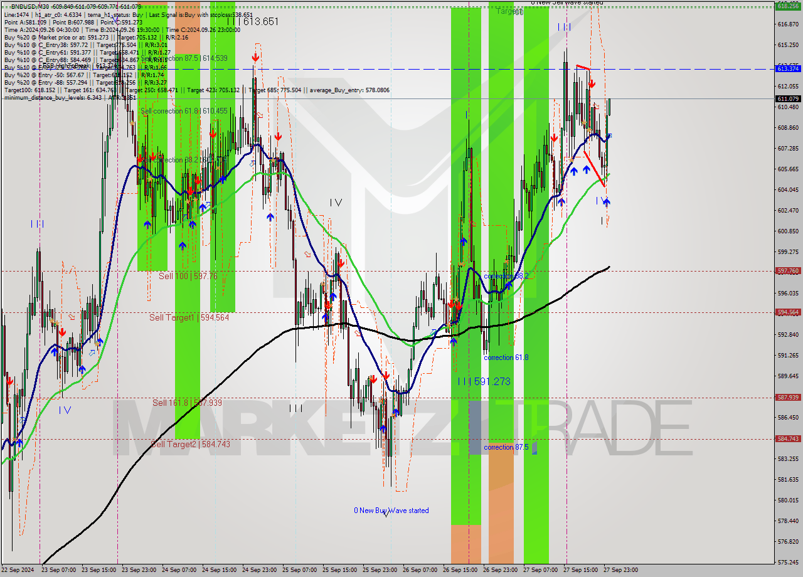Click the 'Target100: 618.152' targets line

[196, 90]
